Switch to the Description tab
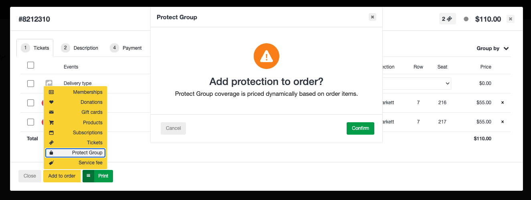Screen dimensions: 531x200 (80, 48)
